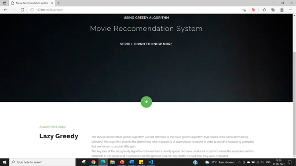Open the volume control tray icon
The image size is (296, 166).
click(262, 162)
